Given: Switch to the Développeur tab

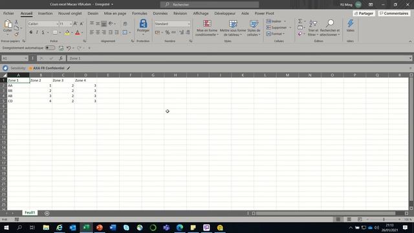Looking at the screenshot, I should click(224, 13).
